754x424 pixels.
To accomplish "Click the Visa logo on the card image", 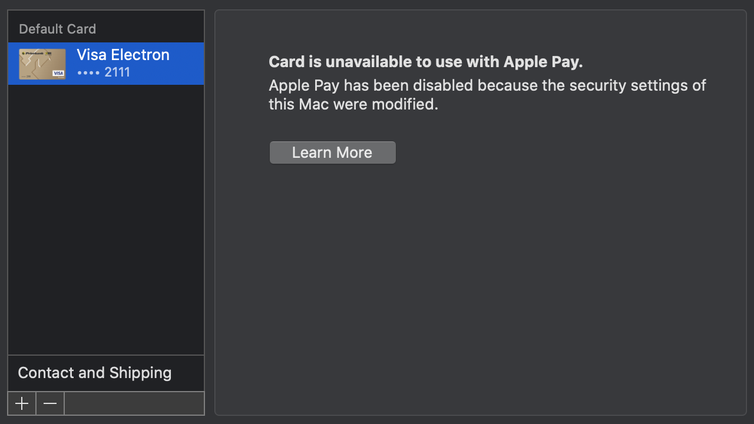I will tap(58, 73).
